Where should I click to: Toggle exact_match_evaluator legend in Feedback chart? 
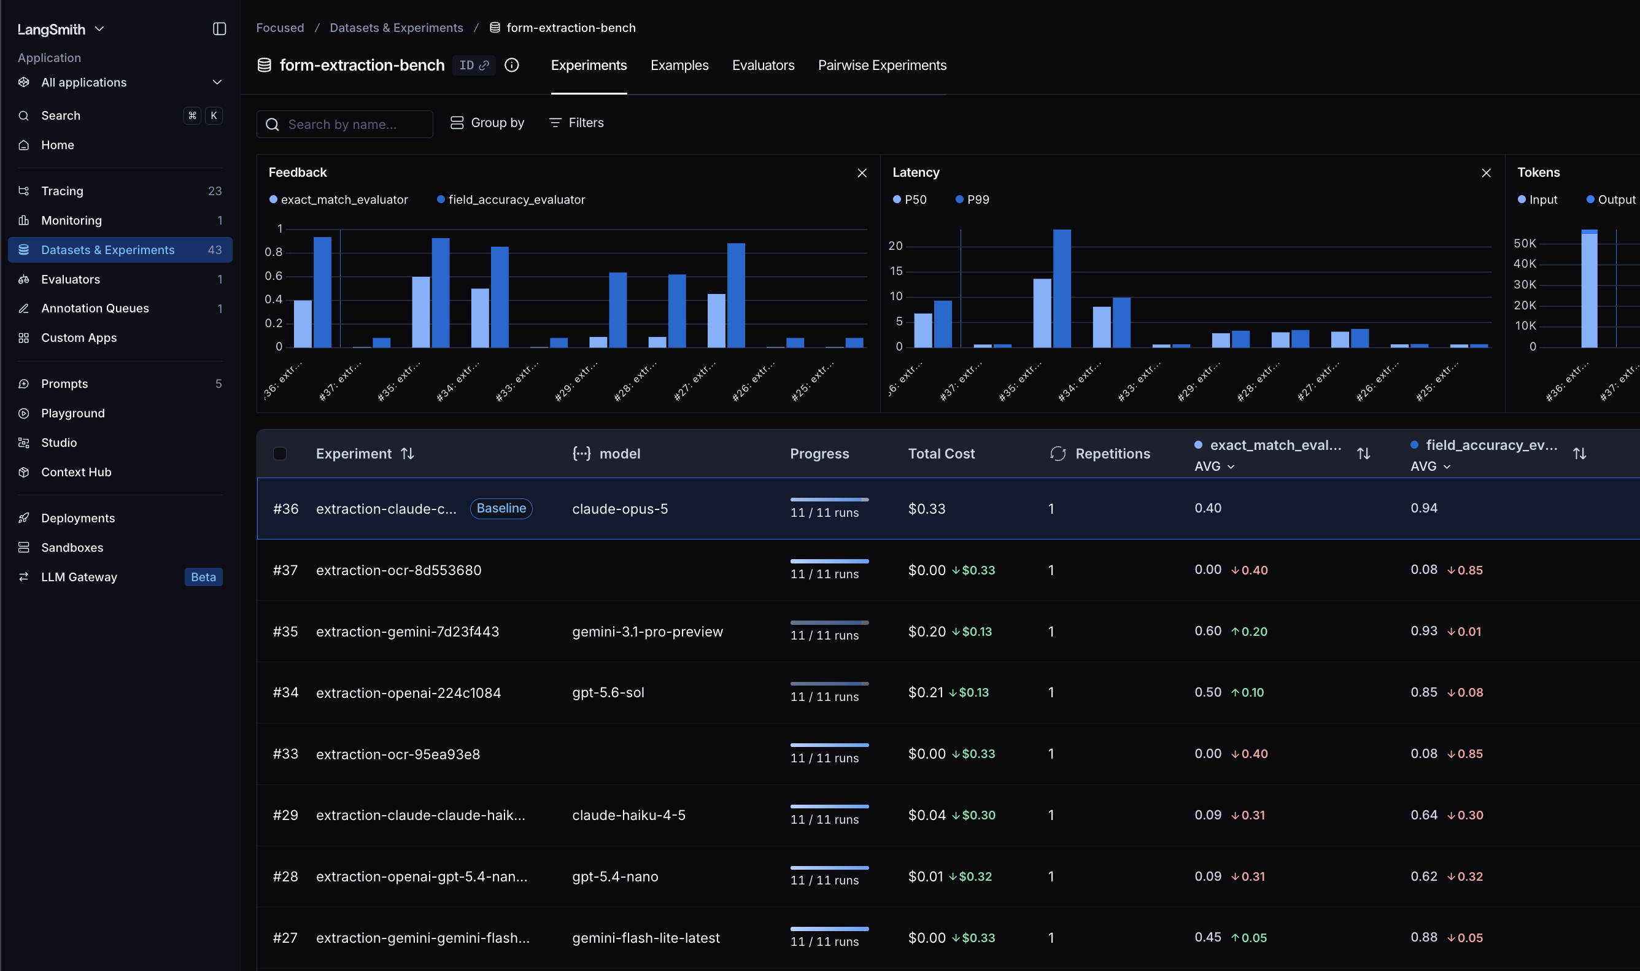(338, 199)
